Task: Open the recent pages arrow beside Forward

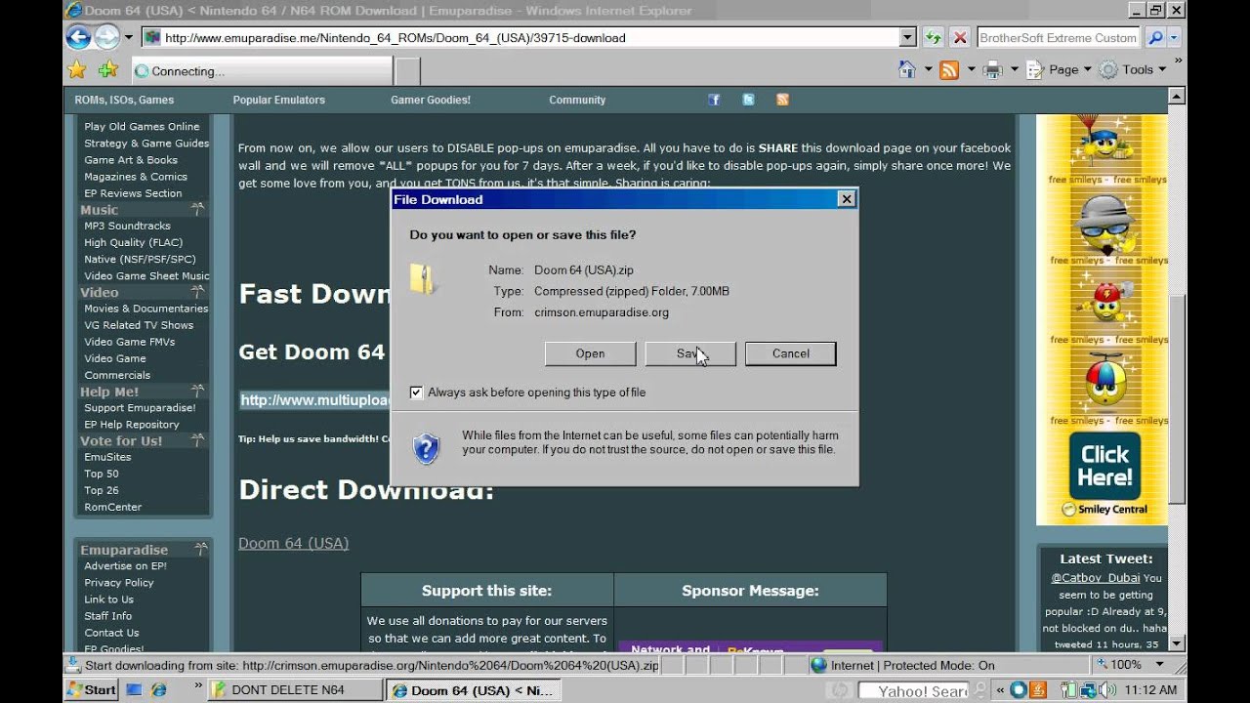Action: point(128,38)
